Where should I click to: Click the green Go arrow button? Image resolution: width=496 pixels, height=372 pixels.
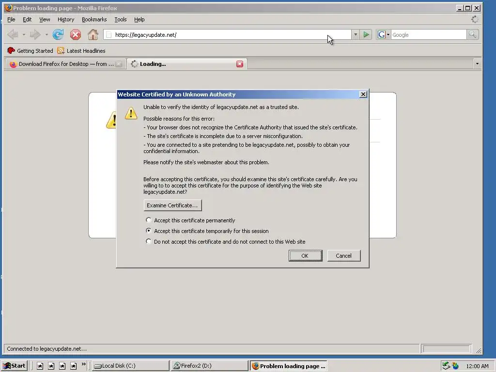366,34
